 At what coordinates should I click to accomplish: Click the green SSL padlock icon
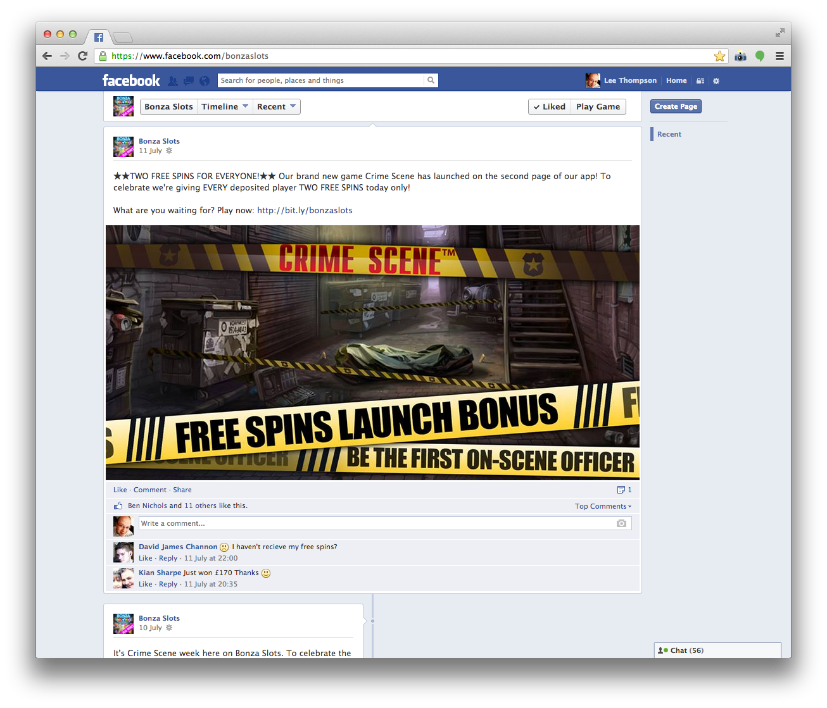[103, 56]
